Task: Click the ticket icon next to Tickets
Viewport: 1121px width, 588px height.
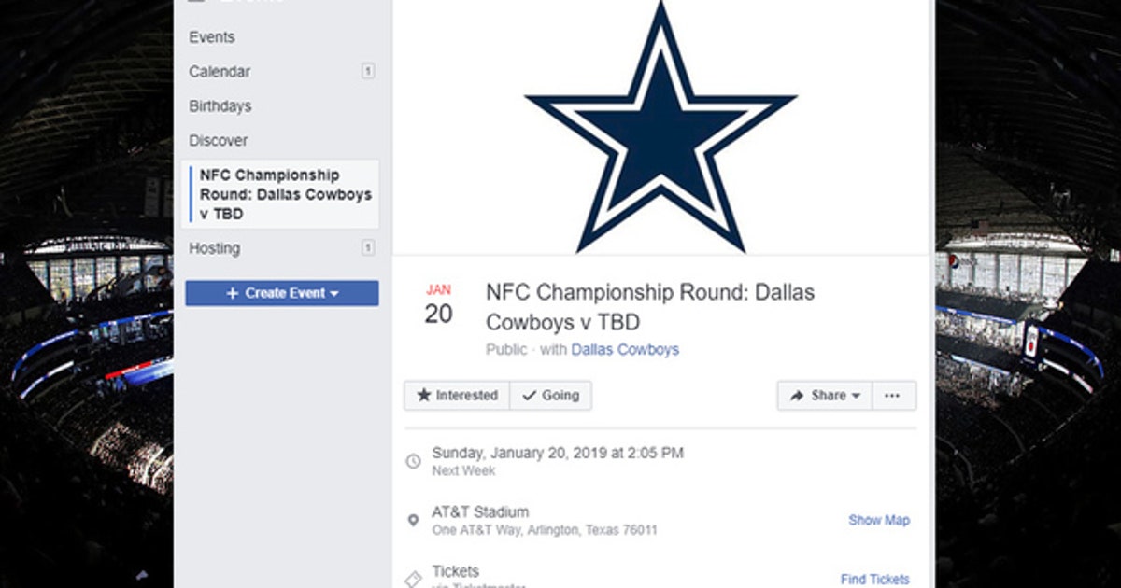Action: coord(413,580)
